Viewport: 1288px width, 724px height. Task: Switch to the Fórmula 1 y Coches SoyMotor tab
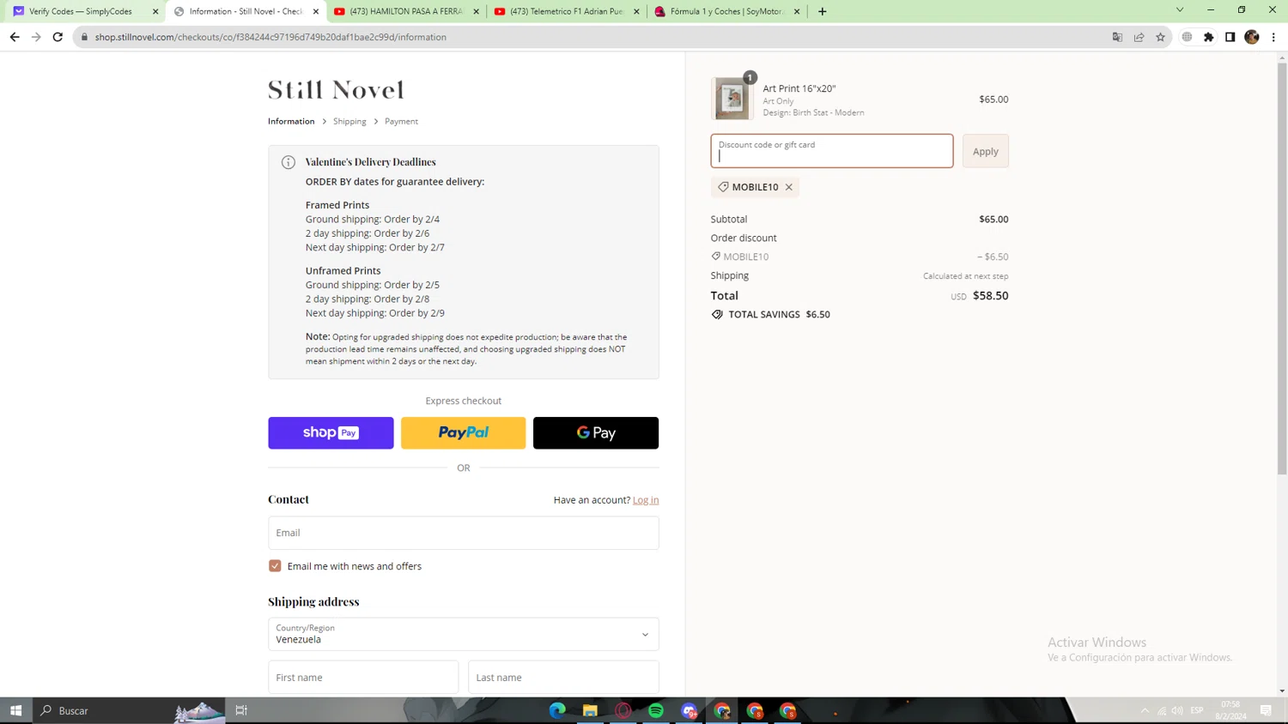pos(726,11)
